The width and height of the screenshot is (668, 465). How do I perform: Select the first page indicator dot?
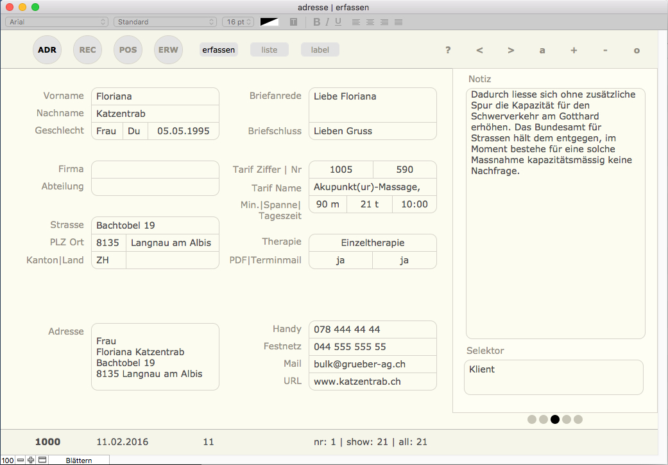point(532,419)
